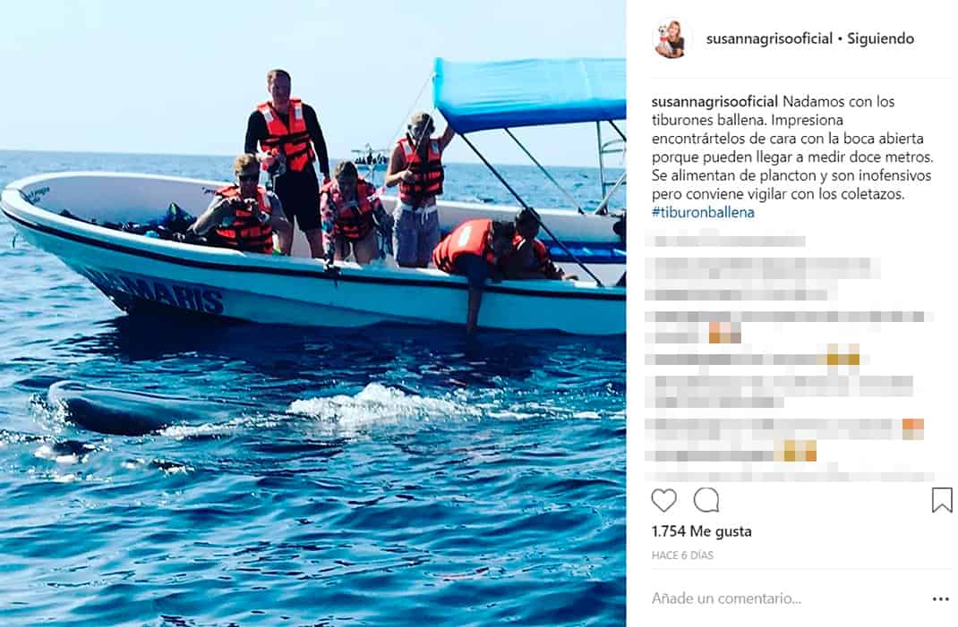
Task: View who liked: 1.754 Me gusta
Action: (701, 531)
